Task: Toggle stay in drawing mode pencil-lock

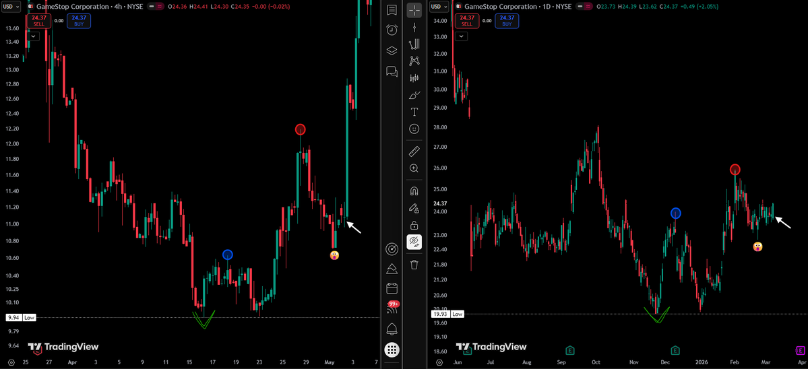Action: [414, 208]
